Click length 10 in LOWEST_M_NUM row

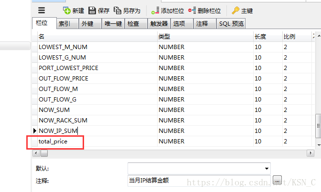tap(258, 47)
